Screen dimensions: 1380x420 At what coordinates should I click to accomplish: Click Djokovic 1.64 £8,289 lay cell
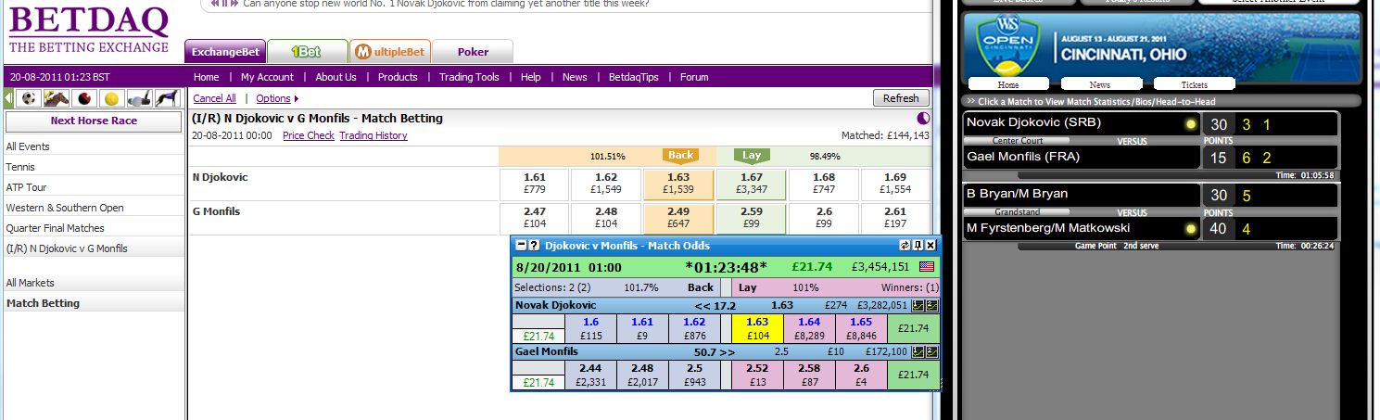click(809, 328)
